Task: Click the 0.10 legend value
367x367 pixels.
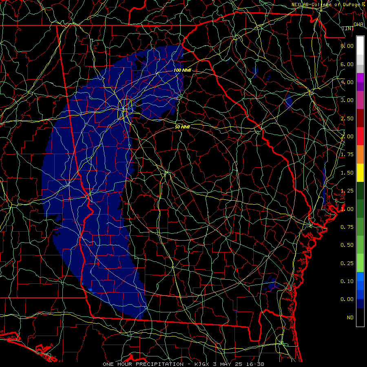Action: coord(347,281)
